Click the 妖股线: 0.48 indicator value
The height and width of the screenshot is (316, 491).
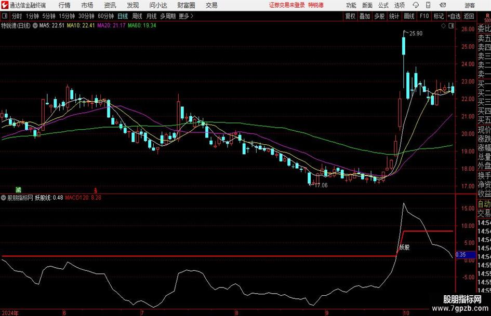click(x=49, y=198)
